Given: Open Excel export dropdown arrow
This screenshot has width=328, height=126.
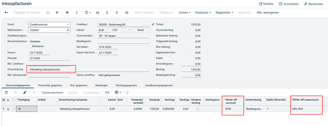Looking at the screenshot, I should (121, 92).
